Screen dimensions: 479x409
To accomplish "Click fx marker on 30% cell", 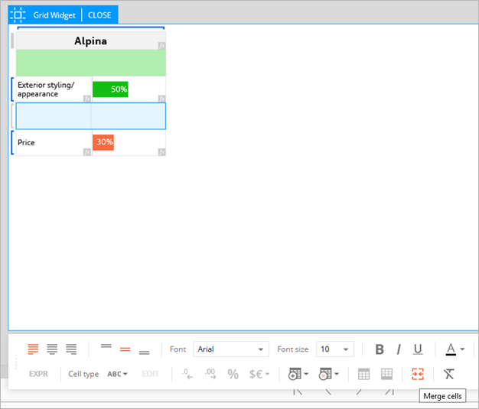I will [x=162, y=152].
